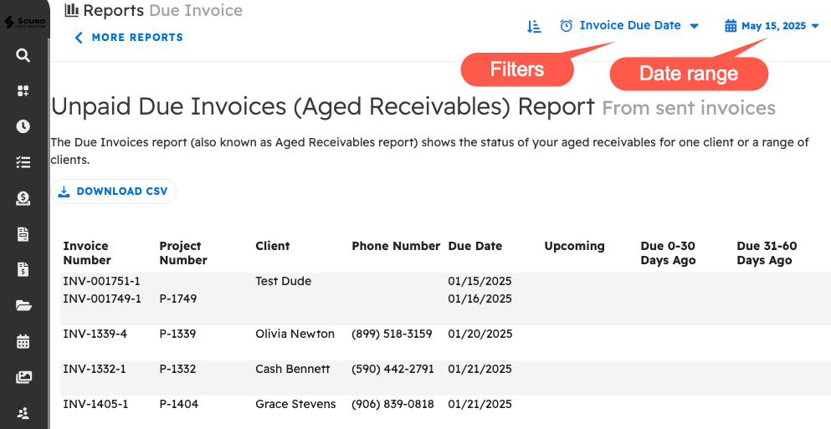Screen dimensions: 831x429
Task: Click the dollar payments icon in sidebar
Action: (23, 198)
